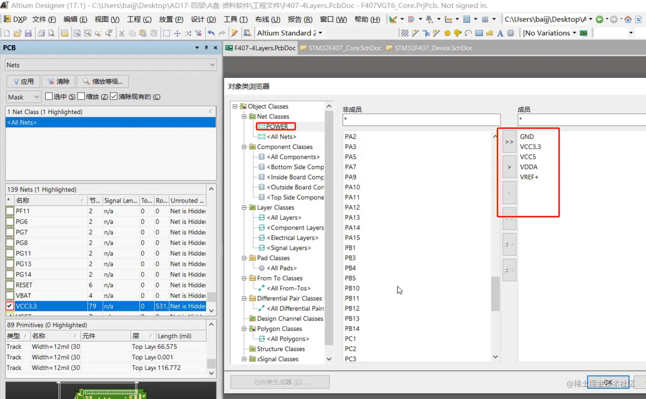Click the cut scissors toolbar icon
Screen dimensions: 646x399
pyautogui.click(x=122, y=33)
